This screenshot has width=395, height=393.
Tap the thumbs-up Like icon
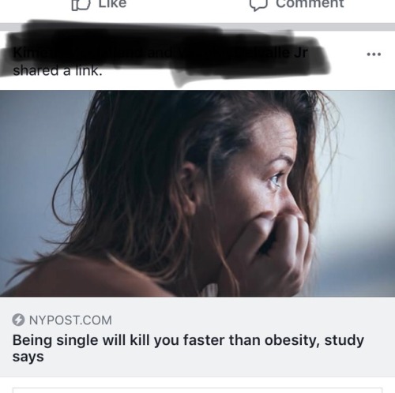(x=81, y=6)
